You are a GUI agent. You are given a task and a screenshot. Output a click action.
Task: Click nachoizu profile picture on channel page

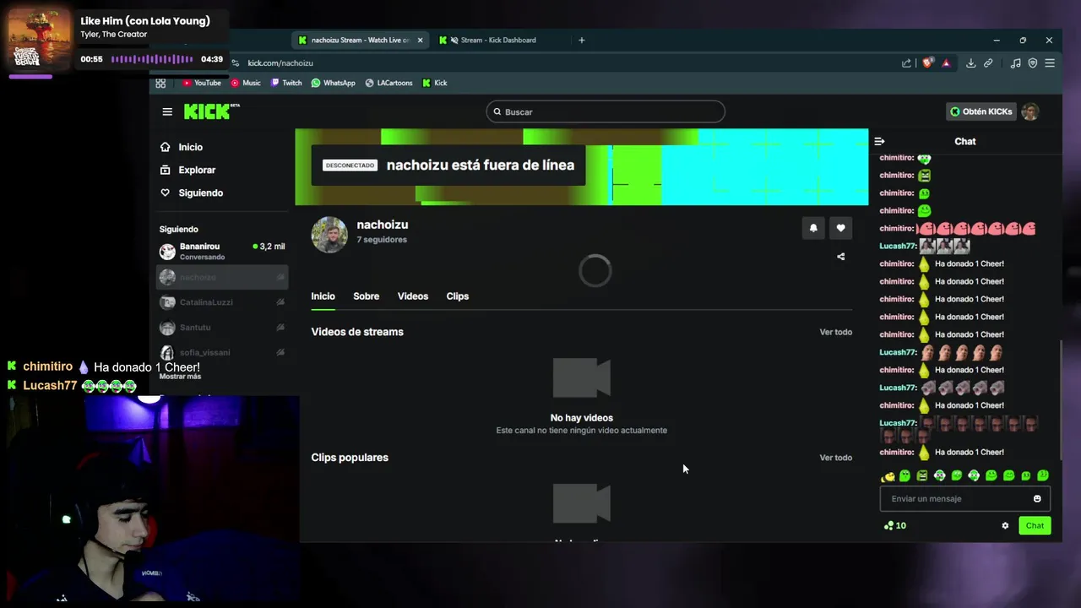329,235
